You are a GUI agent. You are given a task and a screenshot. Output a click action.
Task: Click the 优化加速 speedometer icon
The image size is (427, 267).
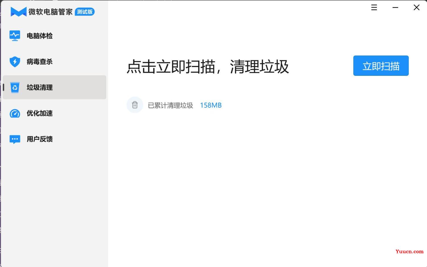[x=15, y=113]
